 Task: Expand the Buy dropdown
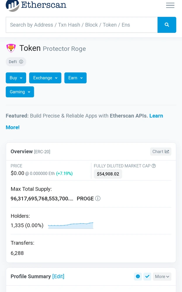click(16, 78)
